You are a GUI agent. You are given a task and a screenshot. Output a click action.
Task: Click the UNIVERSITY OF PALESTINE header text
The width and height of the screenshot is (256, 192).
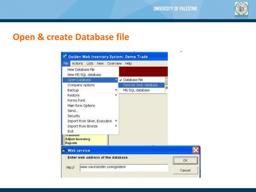pyautogui.click(x=175, y=9)
